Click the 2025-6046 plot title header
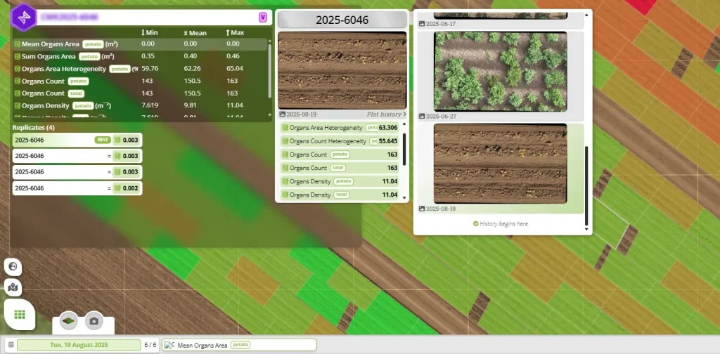This screenshot has width=720, height=354. coord(342,20)
